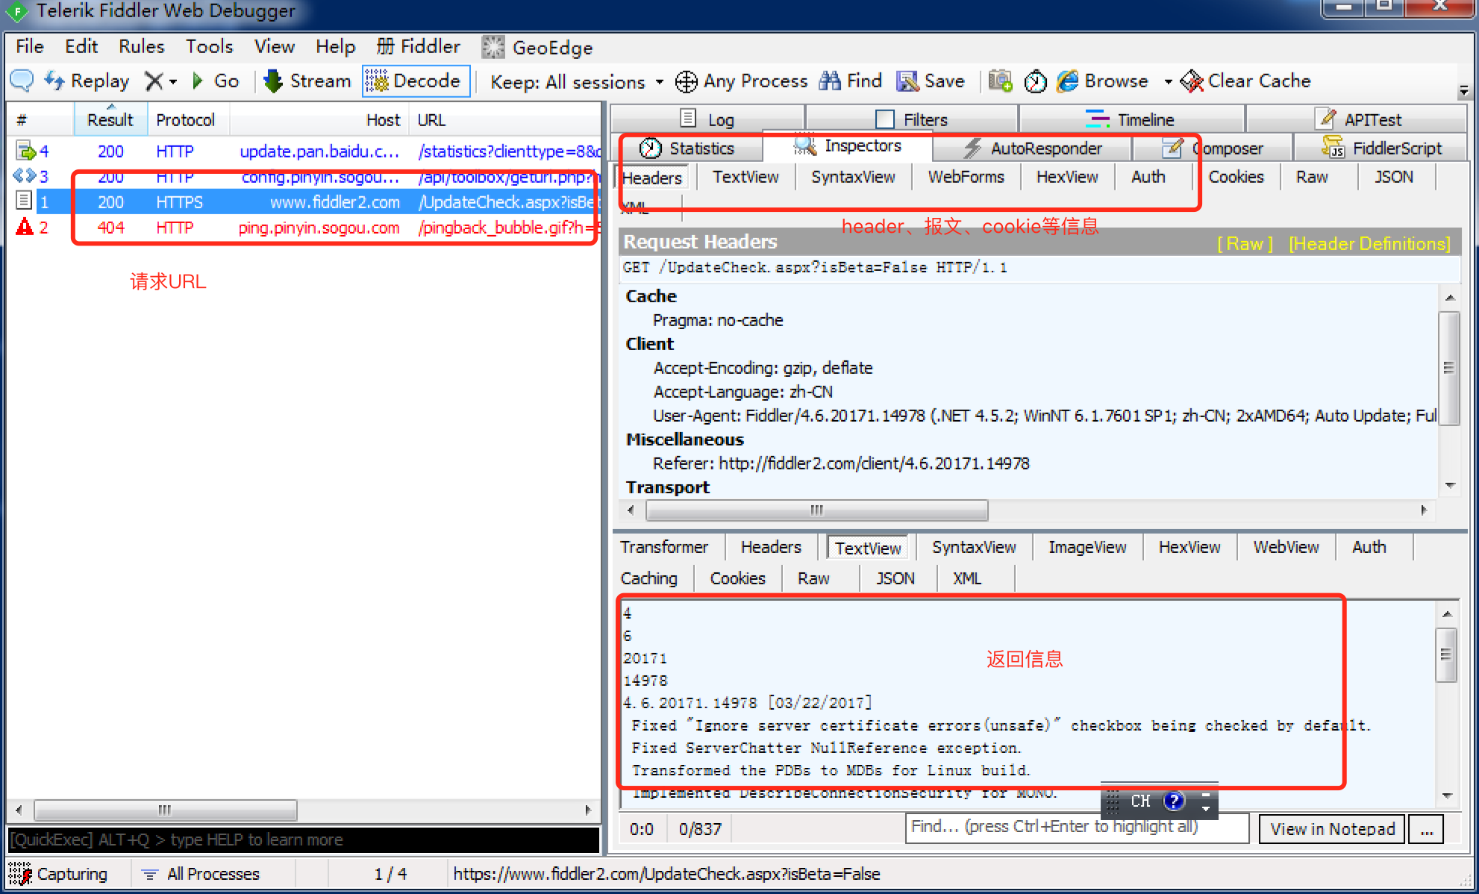Click the [Header Definitions] link

pos(1369,243)
